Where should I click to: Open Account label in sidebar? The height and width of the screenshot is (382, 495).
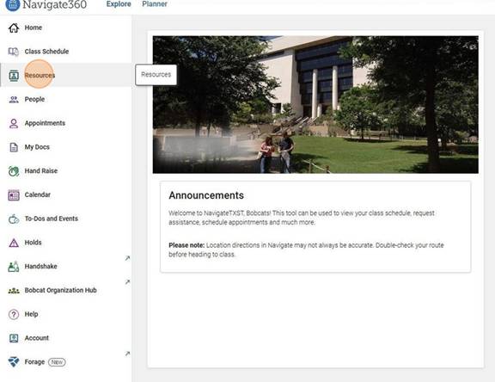[x=37, y=338]
